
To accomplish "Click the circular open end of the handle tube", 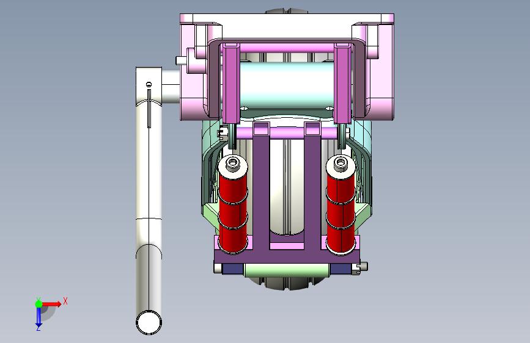I will (149, 322).
